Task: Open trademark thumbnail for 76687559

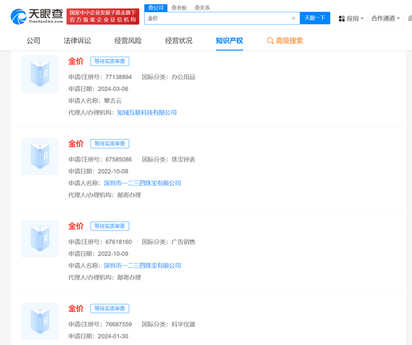Action: (x=39, y=321)
